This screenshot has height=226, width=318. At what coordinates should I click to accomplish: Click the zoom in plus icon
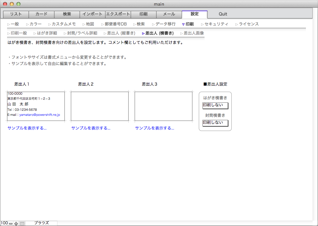16,223
